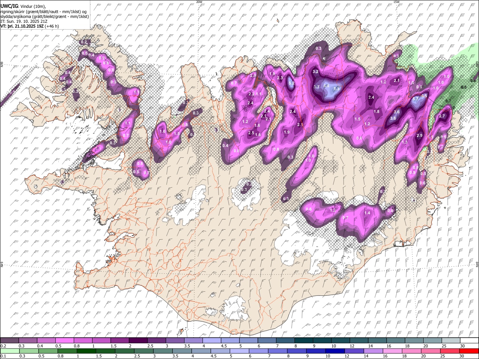The width and height of the screenshot is (479, 359).
Task: Click the 0.1 label at the bottom legend row start
Action: [3, 356]
